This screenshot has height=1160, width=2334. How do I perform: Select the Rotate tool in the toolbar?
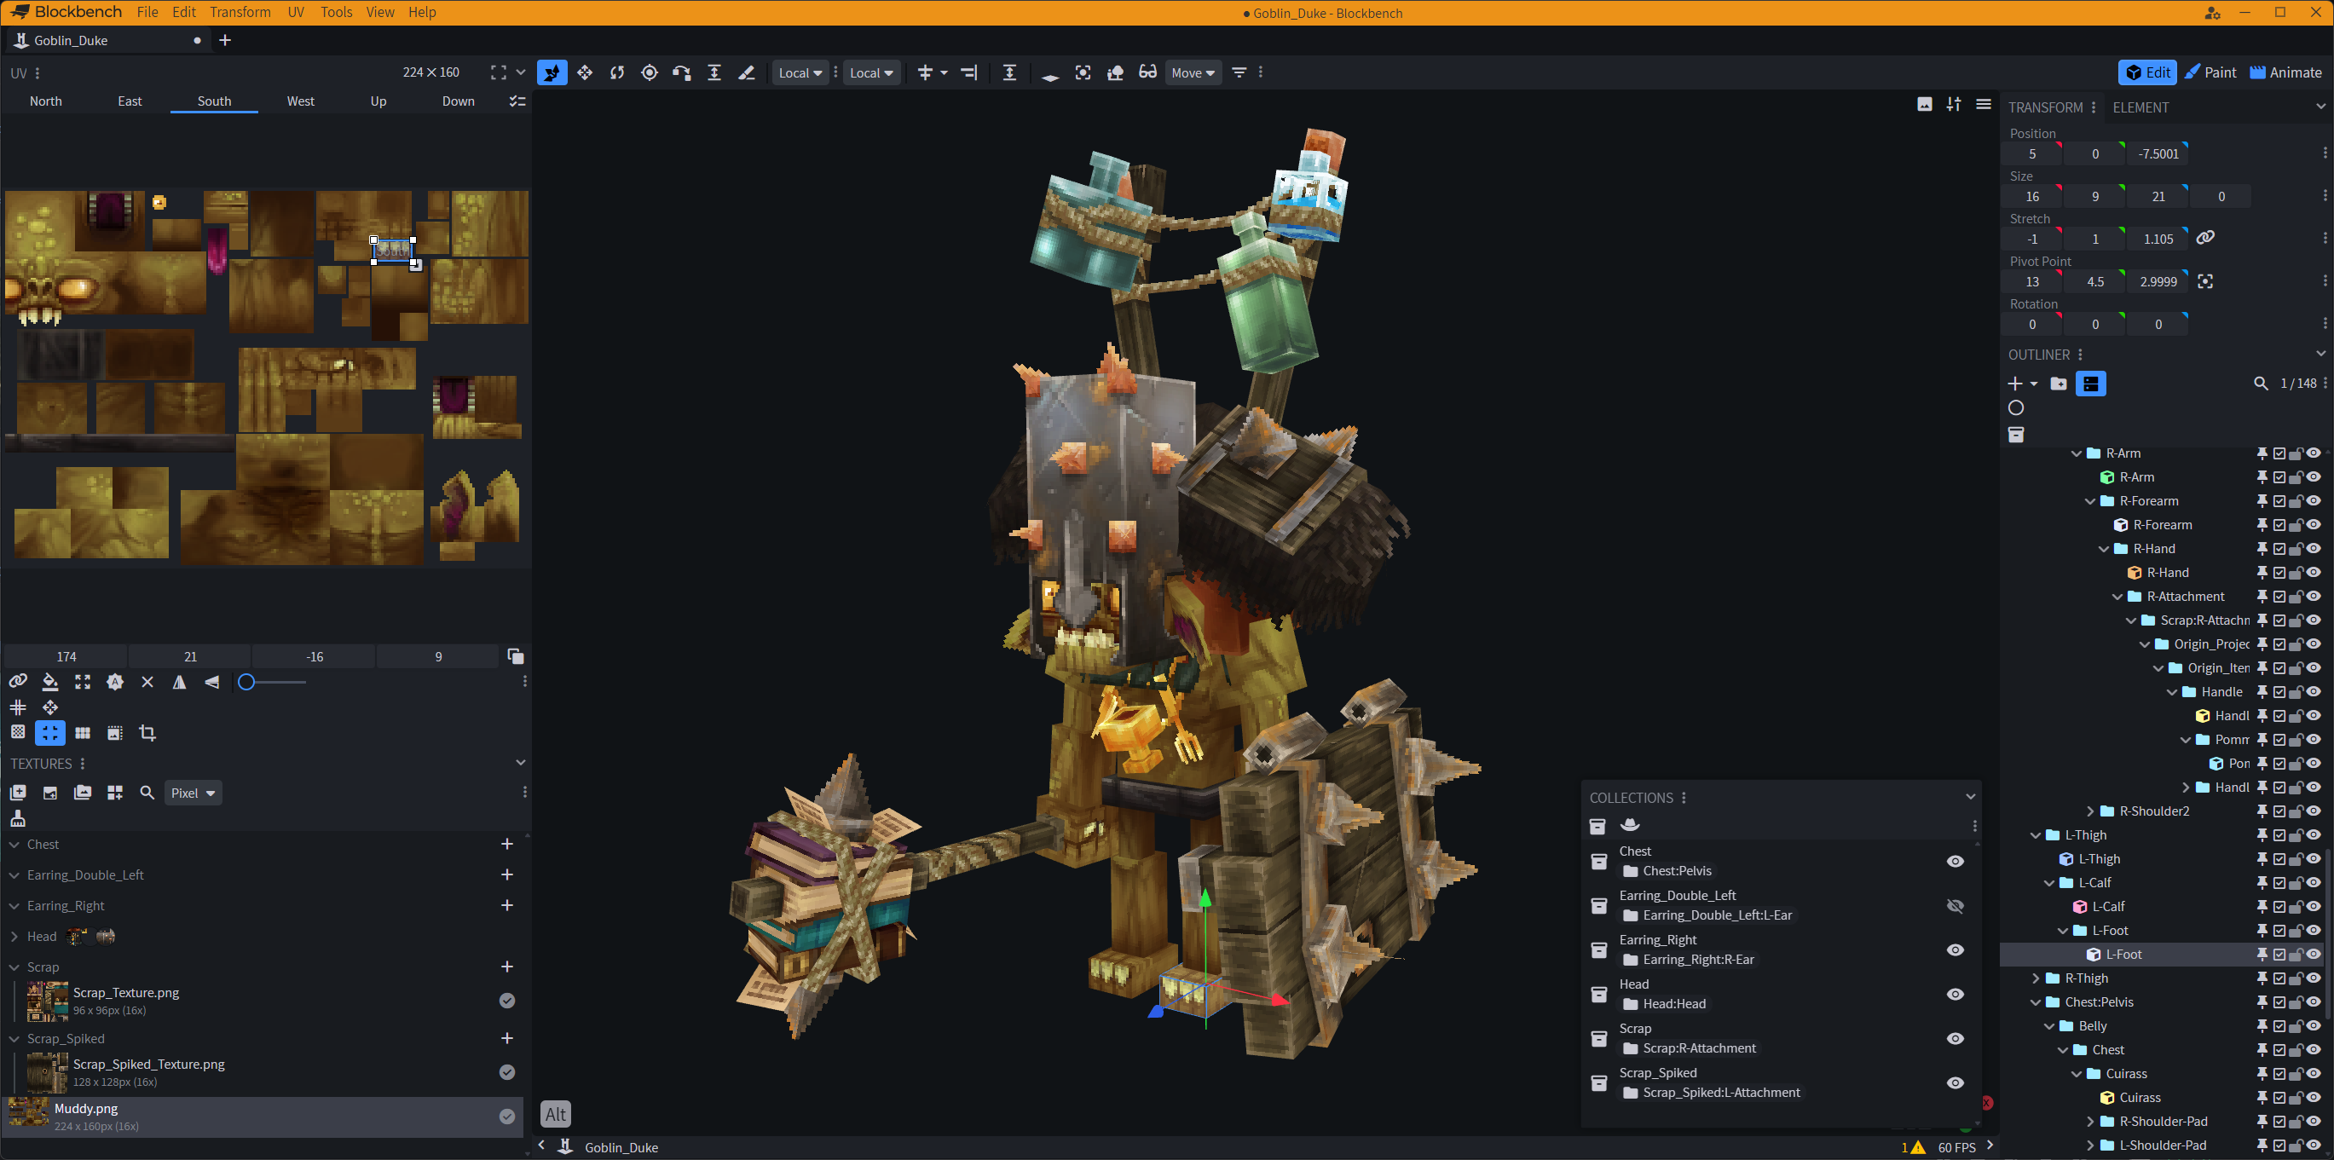click(616, 72)
